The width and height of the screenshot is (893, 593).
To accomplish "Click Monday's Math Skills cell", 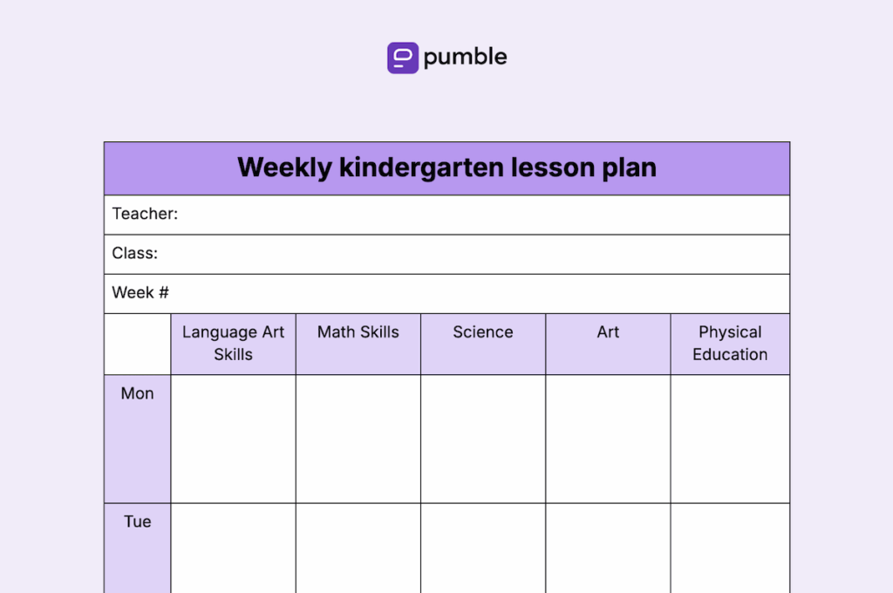I will click(358, 439).
